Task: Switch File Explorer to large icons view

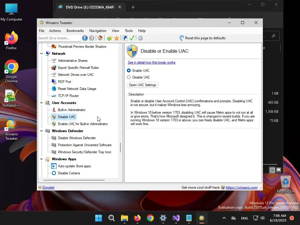Action: [x=279, y=170]
